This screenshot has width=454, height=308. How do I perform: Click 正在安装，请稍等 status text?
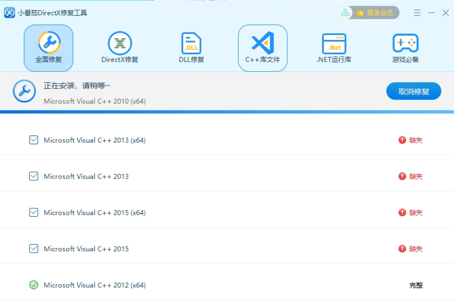[77, 86]
